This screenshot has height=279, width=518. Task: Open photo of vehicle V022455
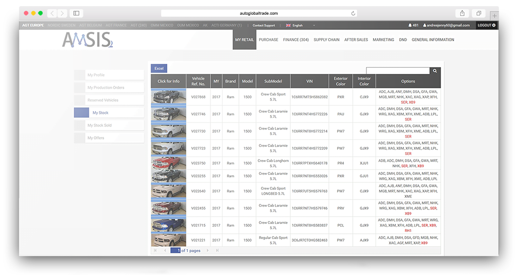168,208
